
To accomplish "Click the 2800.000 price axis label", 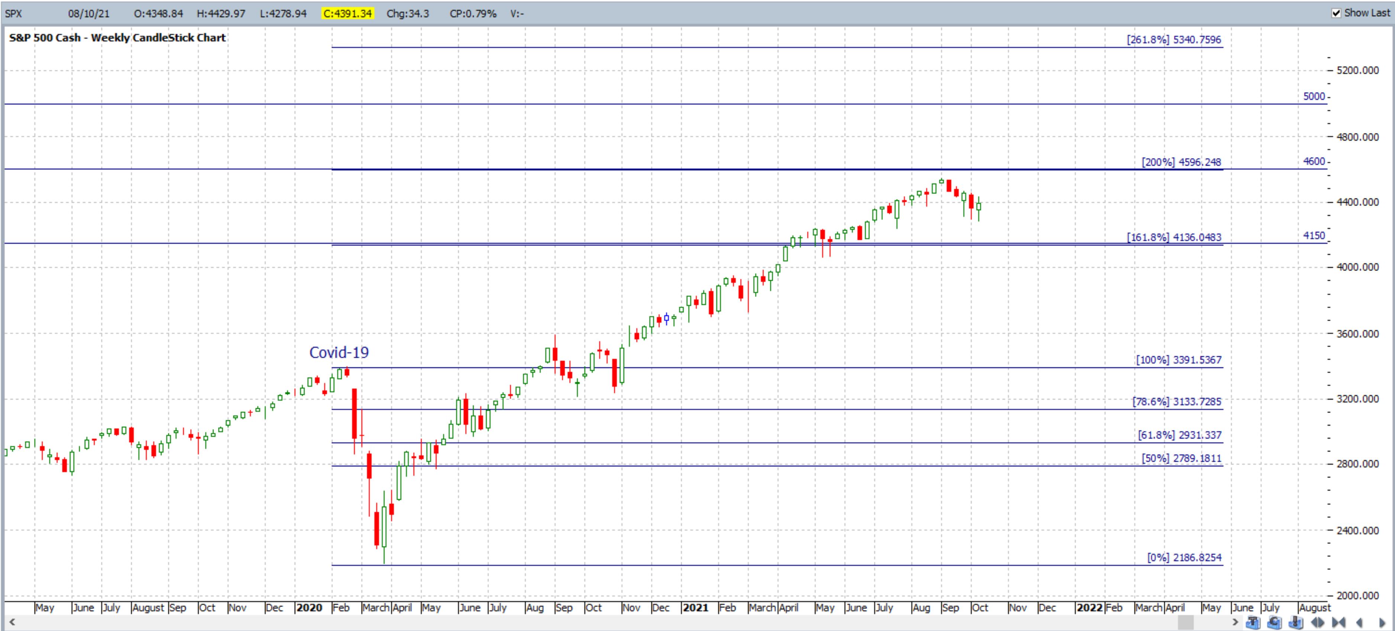I will click(x=1357, y=464).
